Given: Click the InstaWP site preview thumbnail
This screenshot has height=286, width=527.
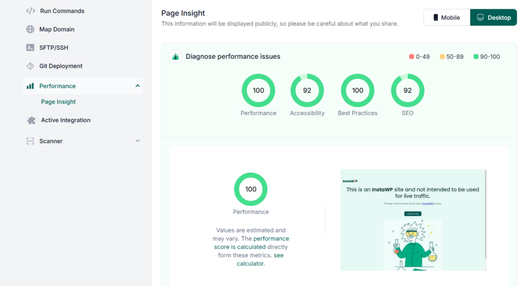Looking at the screenshot, I should [413, 220].
